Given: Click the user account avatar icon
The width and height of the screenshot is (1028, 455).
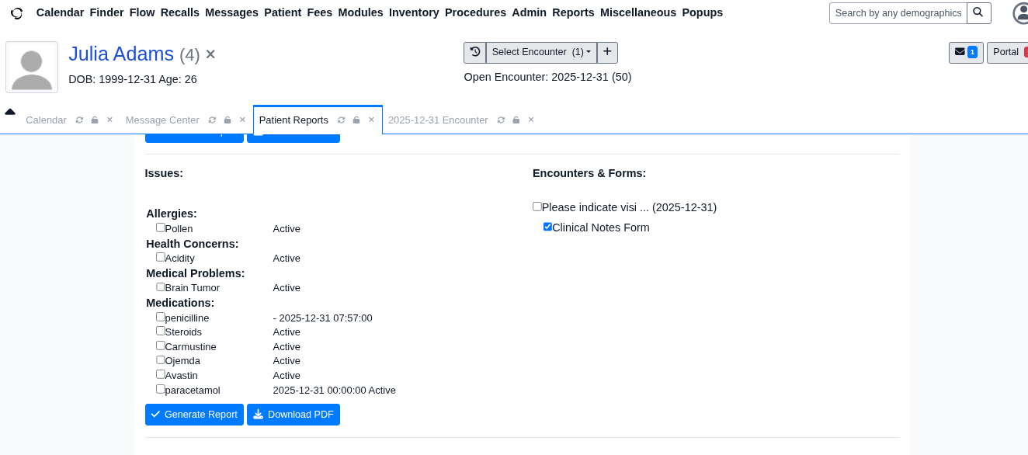Looking at the screenshot, I should pos(1021,13).
